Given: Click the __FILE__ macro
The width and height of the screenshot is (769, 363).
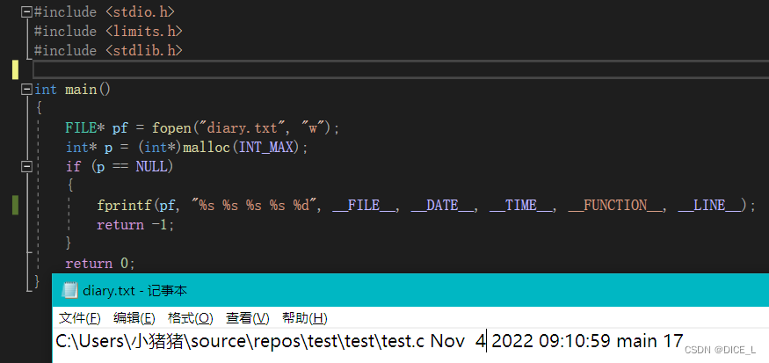Looking at the screenshot, I should coord(364,206).
